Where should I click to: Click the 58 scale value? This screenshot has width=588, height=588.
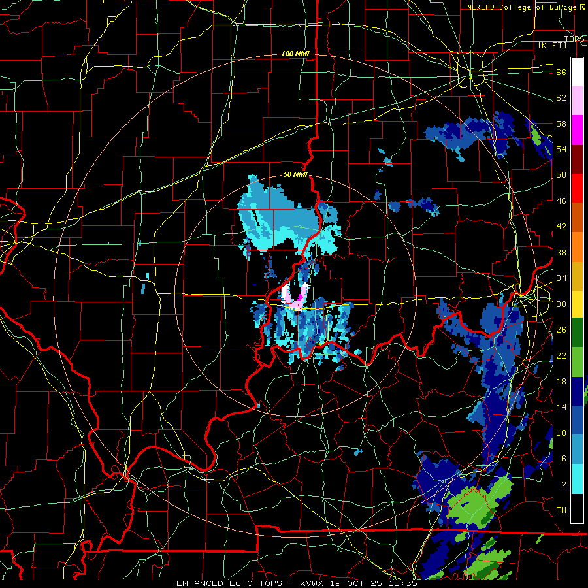pos(561,123)
